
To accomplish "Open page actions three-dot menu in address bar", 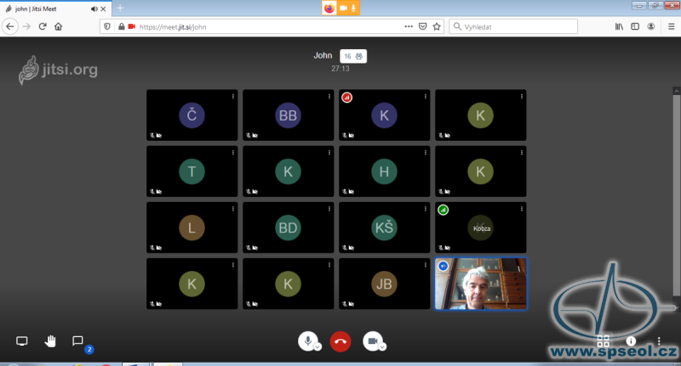I will tap(409, 26).
